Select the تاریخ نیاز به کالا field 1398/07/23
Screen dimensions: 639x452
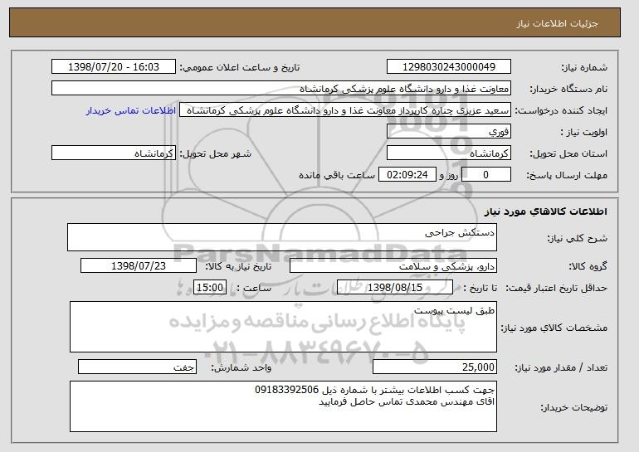coord(139,266)
